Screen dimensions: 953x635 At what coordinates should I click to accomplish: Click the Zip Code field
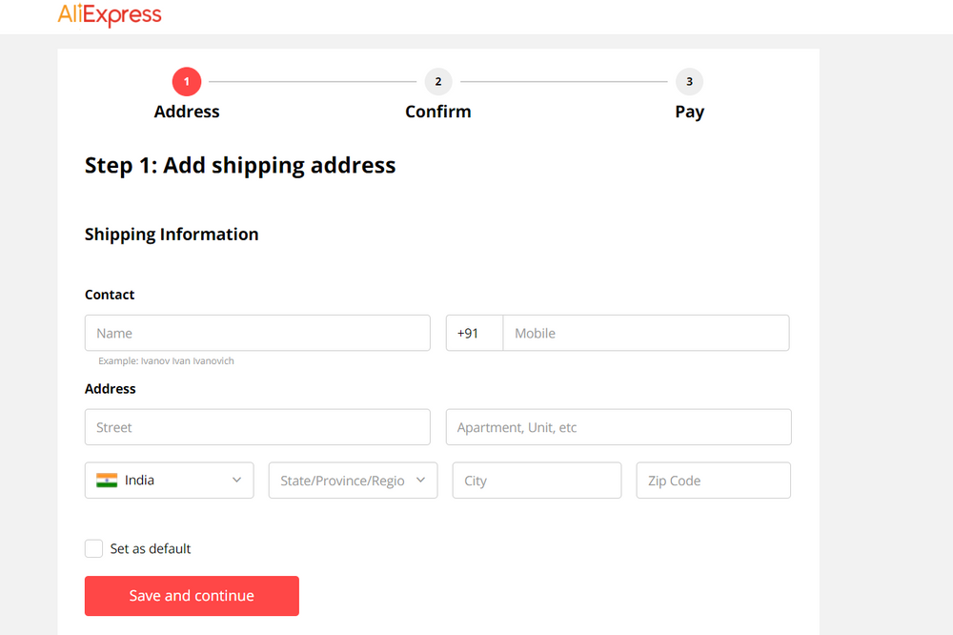pos(713,480)
